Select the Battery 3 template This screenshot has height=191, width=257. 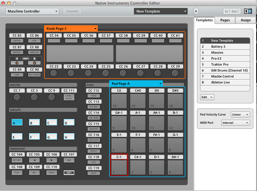click(x=225, y=47)
